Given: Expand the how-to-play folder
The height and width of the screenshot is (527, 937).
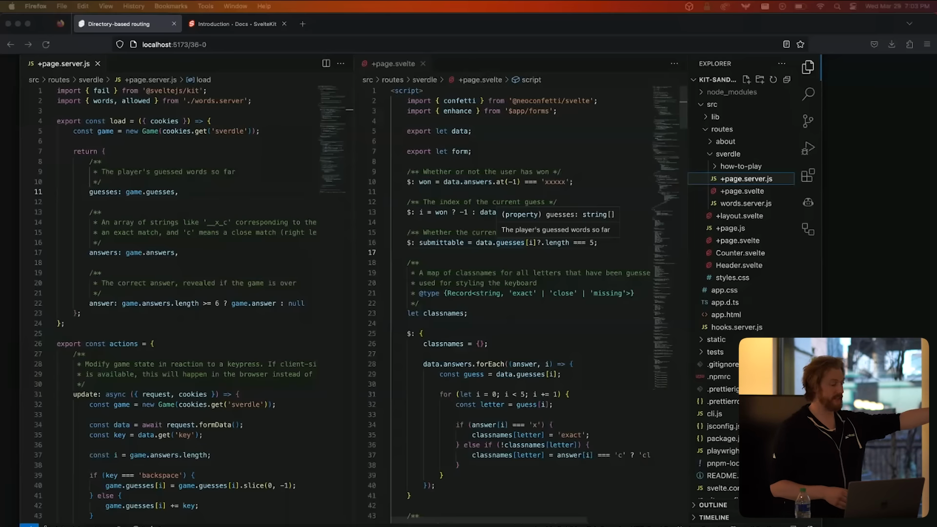Looking at the screenshot, I should point(740,166).
